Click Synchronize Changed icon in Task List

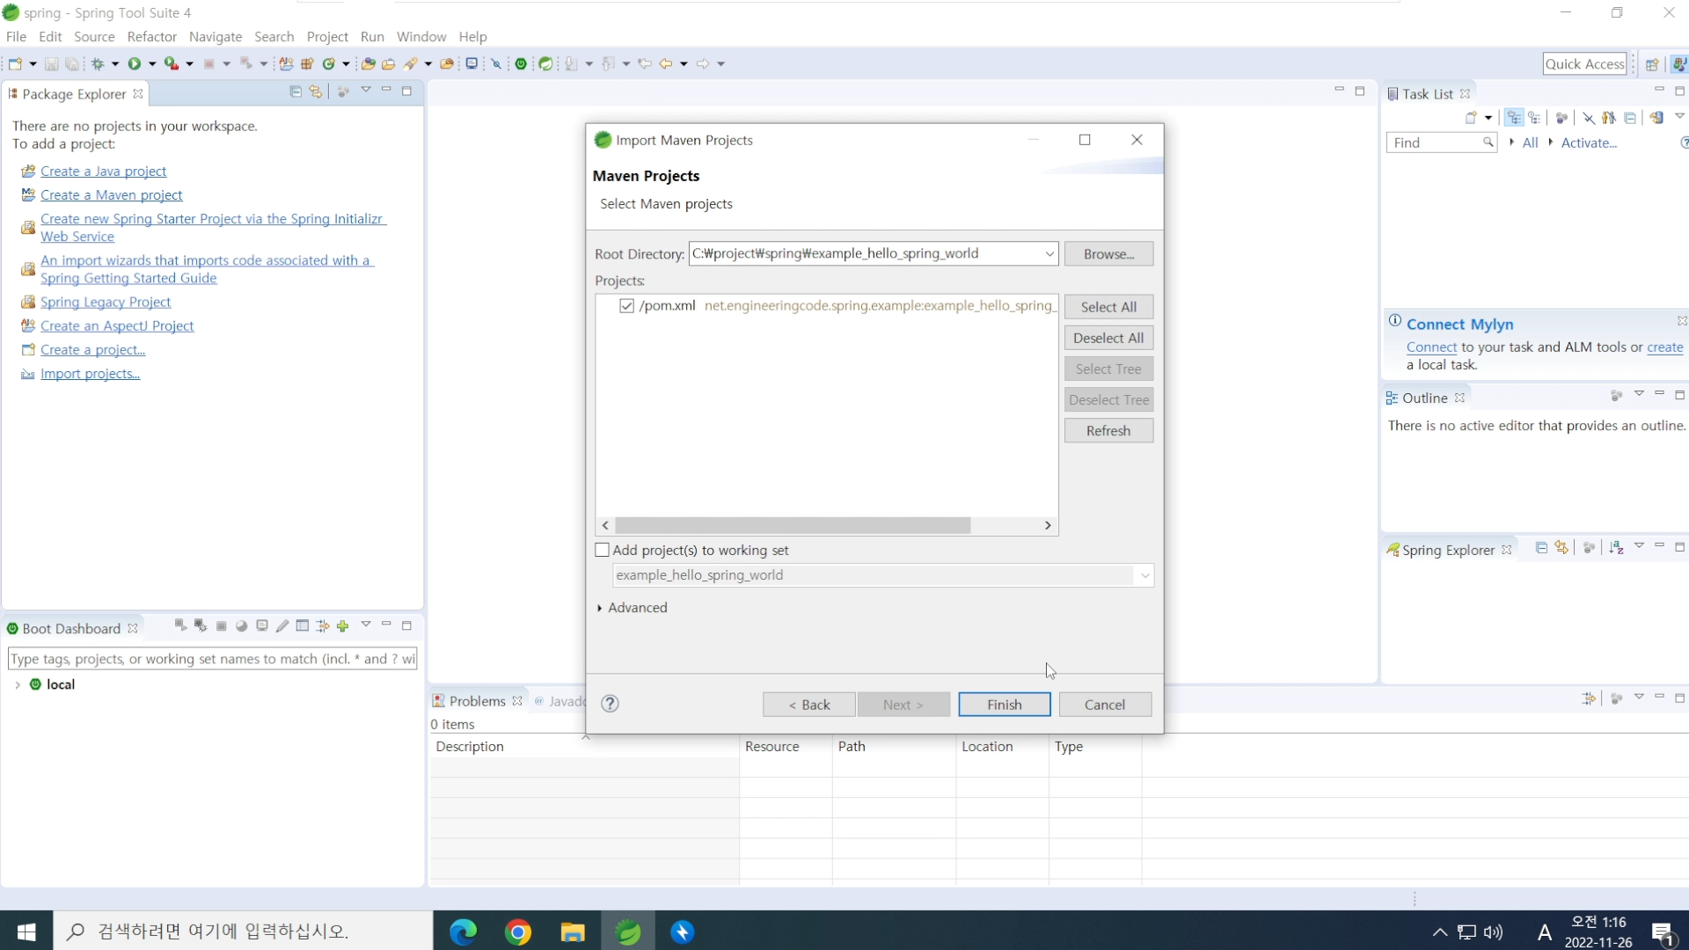click(x=1656, y=118)
